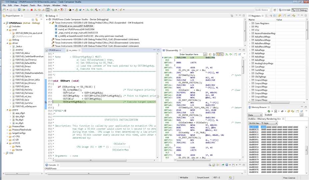Image resolution: width=309 pixels, height=180 pixels.
Task: Switch to CCS Edit perspective
Action: 284,10
